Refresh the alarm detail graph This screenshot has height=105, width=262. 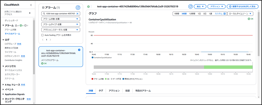(x=191, y=6)
